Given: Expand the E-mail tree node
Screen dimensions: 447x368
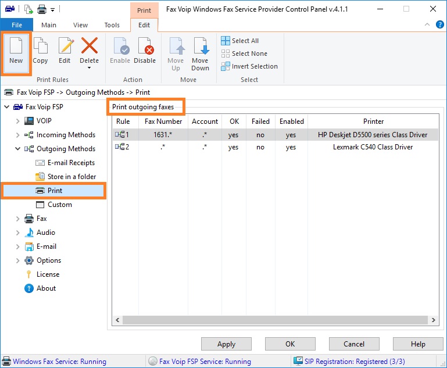Looking at the screenshot, I should pyautogui.click(x=17, y=246).
